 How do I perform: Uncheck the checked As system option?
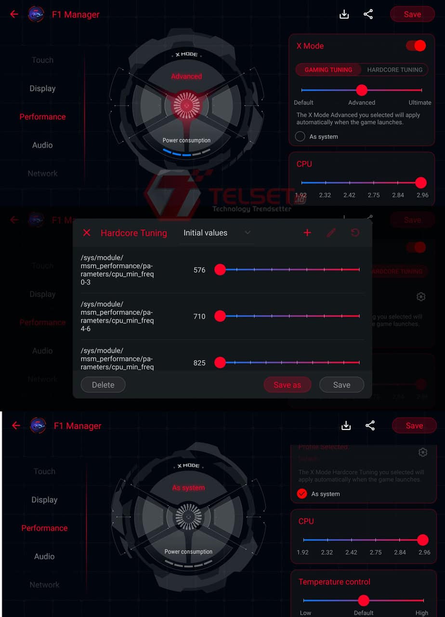(302, 494)
